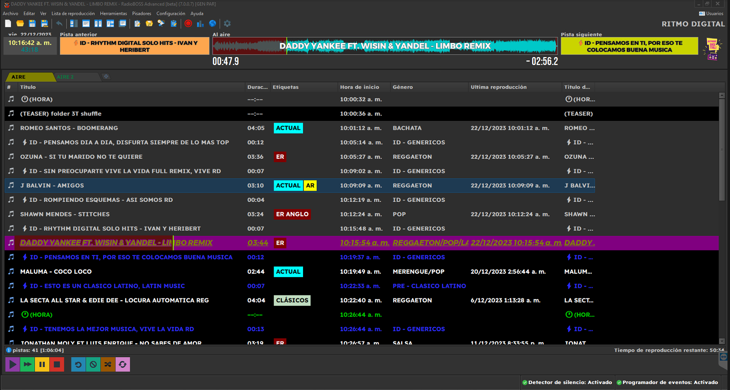The width and height of the screenshot is (730, 390).
Task: Toggle the pink repeat playlist button
Action: pos(123,364)
